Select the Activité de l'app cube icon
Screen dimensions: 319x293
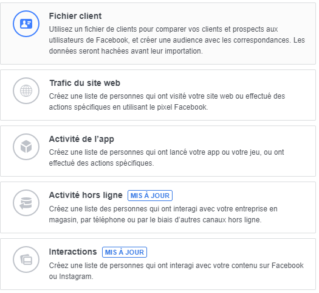26,147
